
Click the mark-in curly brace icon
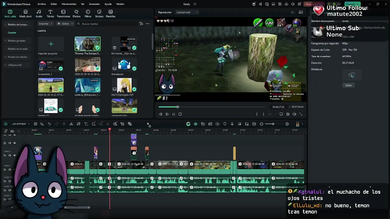click(x=257, y=114)
